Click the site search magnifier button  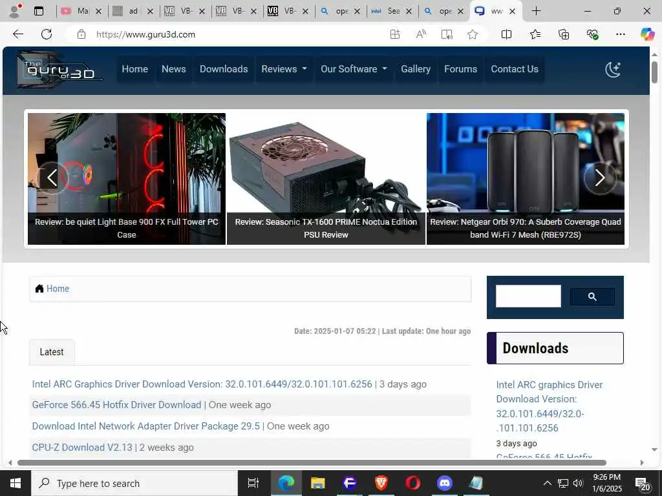[592, 297]
